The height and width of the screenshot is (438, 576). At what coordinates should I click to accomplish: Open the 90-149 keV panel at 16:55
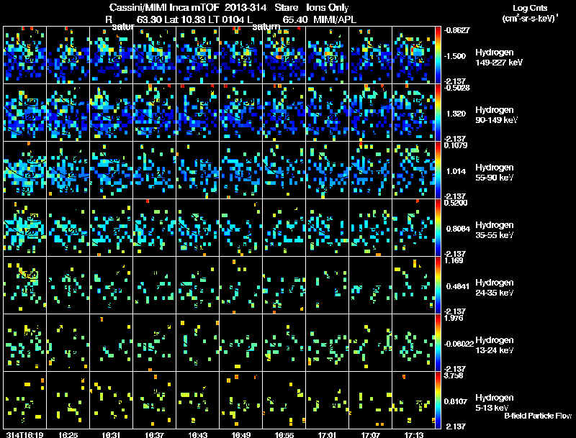coord(284,112)
